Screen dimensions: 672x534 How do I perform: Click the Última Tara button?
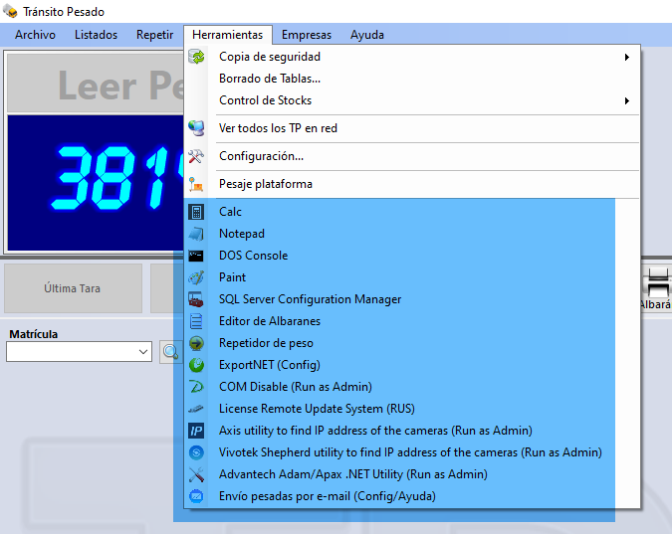[x=73, y=288]
